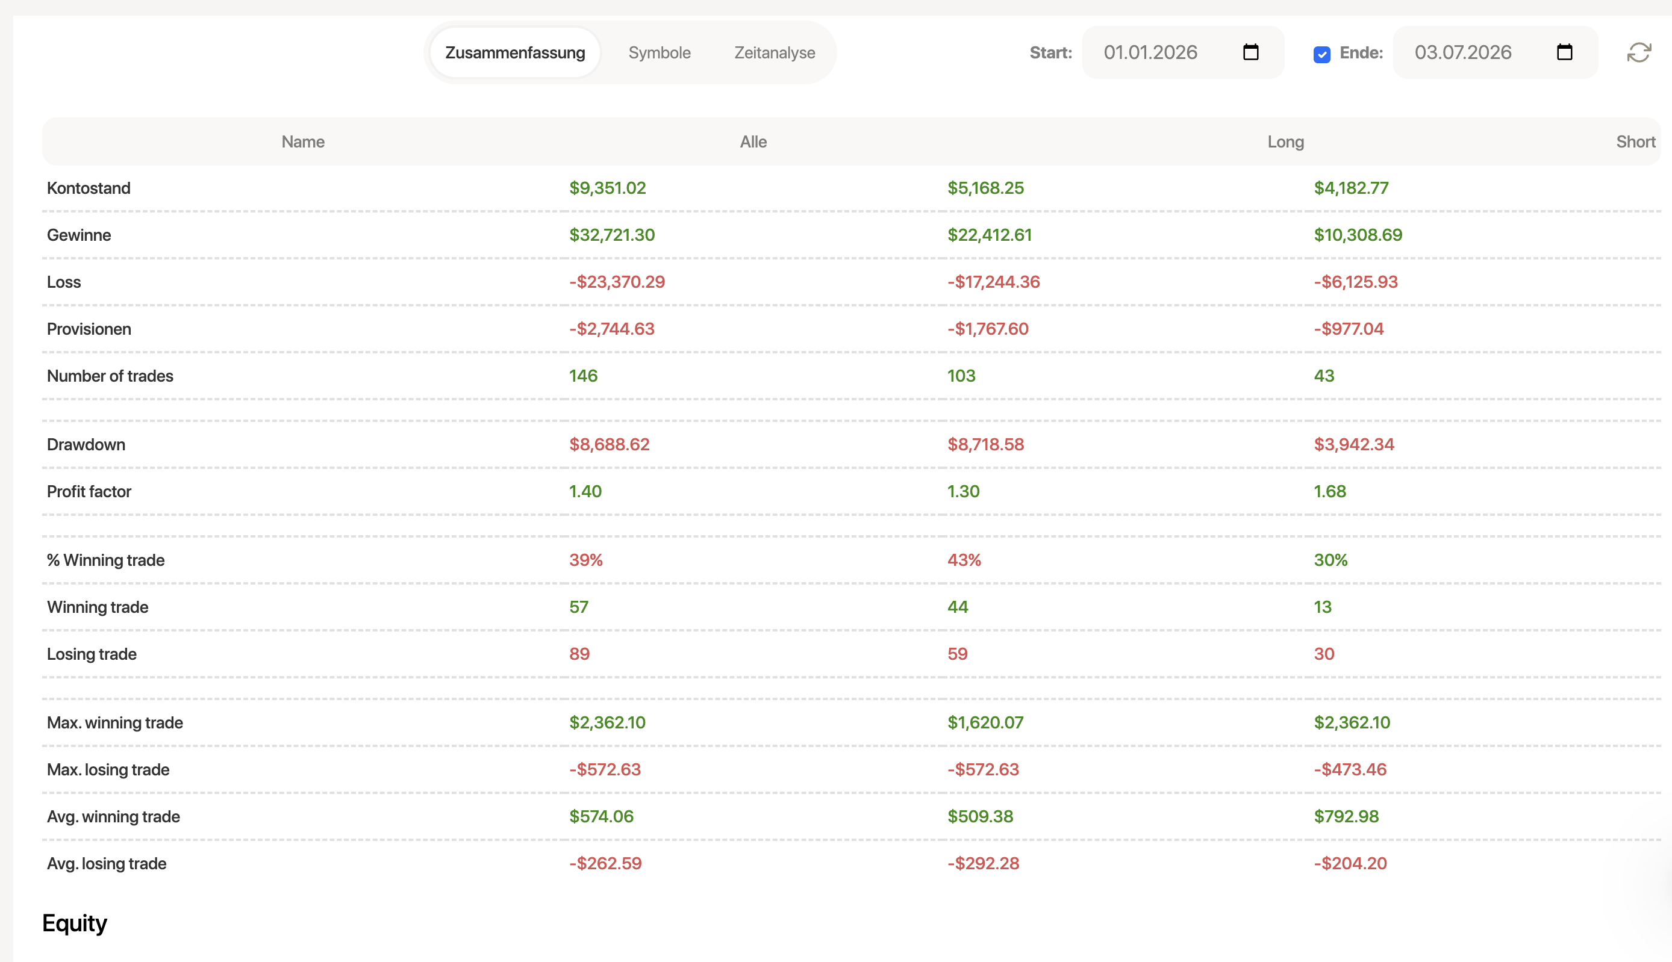The width and height of the screenshot is (1672, 962).
Task: Click the Number of trades value 146
Action: pos(583,376)
